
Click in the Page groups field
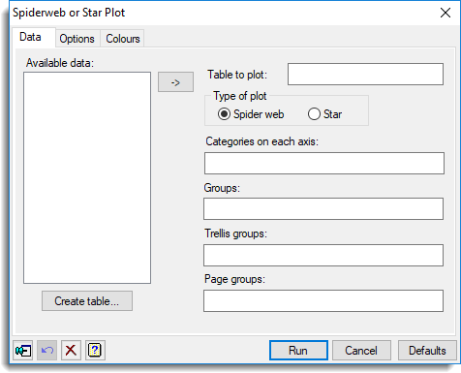pos(323,300)
